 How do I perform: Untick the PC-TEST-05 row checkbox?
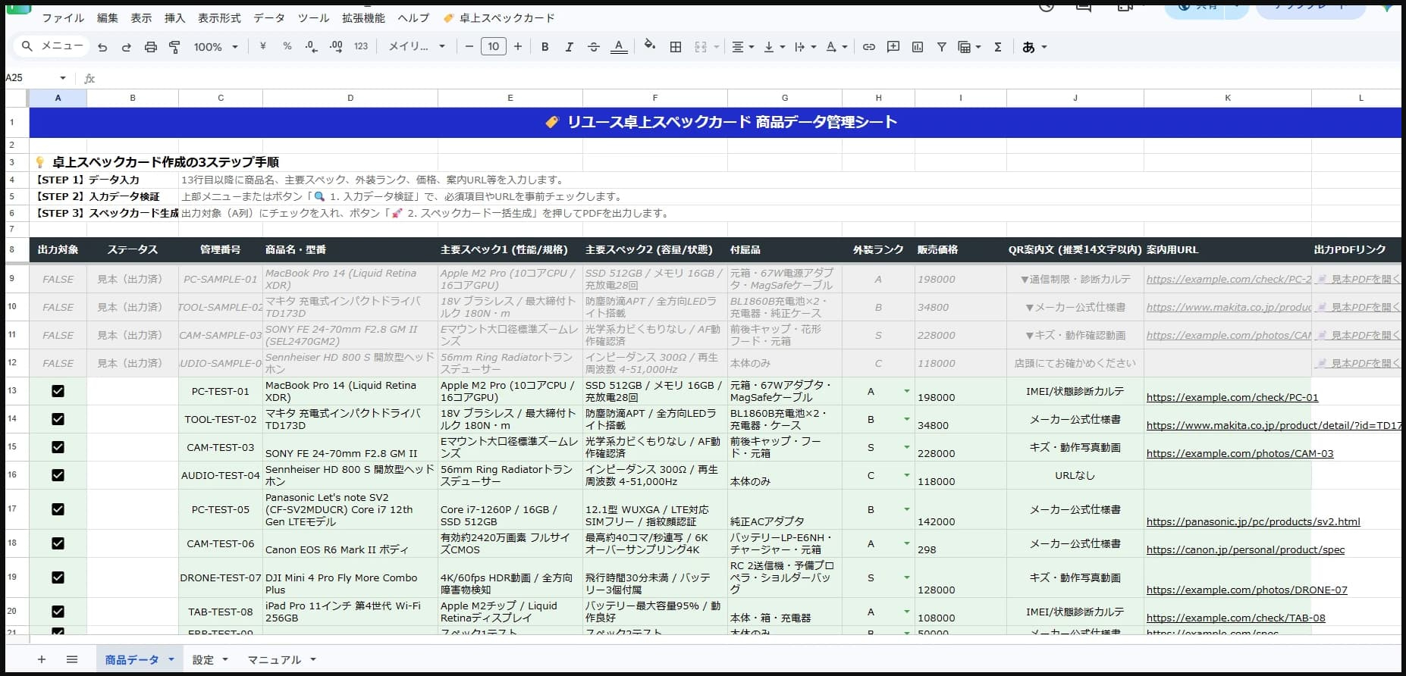point(58,509)
